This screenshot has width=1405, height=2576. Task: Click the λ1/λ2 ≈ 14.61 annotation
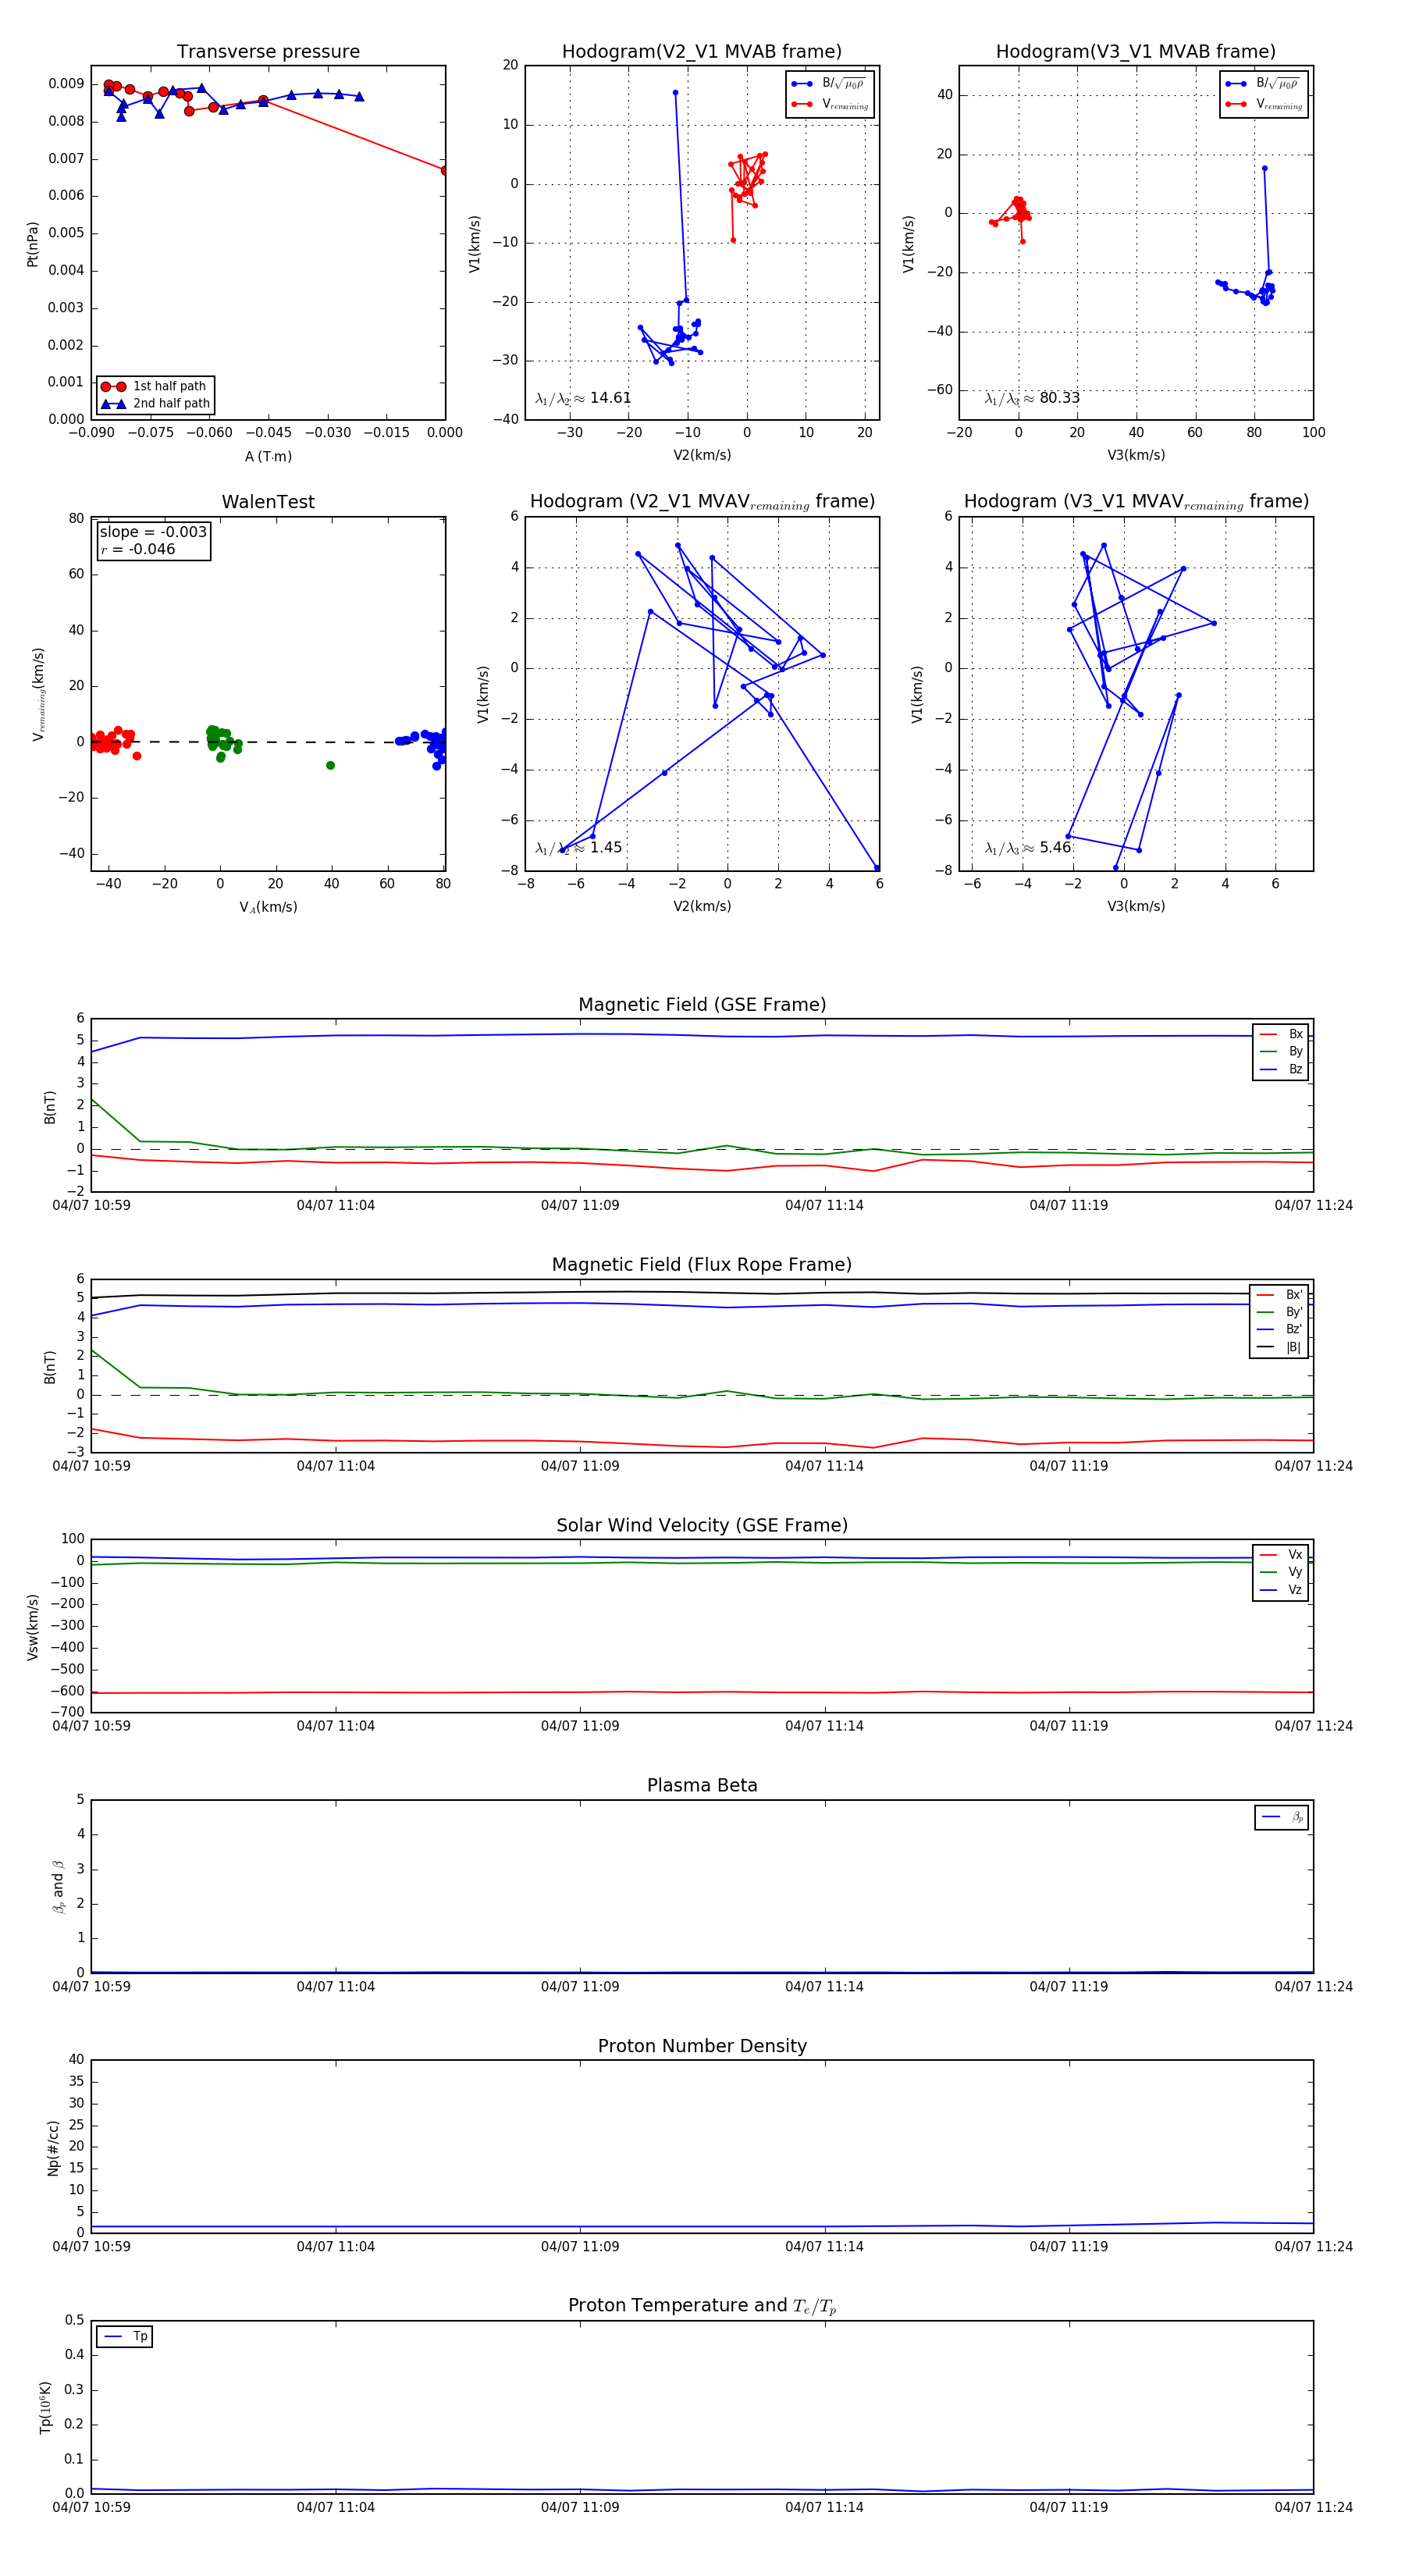pos(583,398)
